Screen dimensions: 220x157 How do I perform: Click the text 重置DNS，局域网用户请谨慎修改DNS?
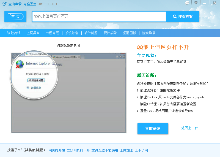166,111
